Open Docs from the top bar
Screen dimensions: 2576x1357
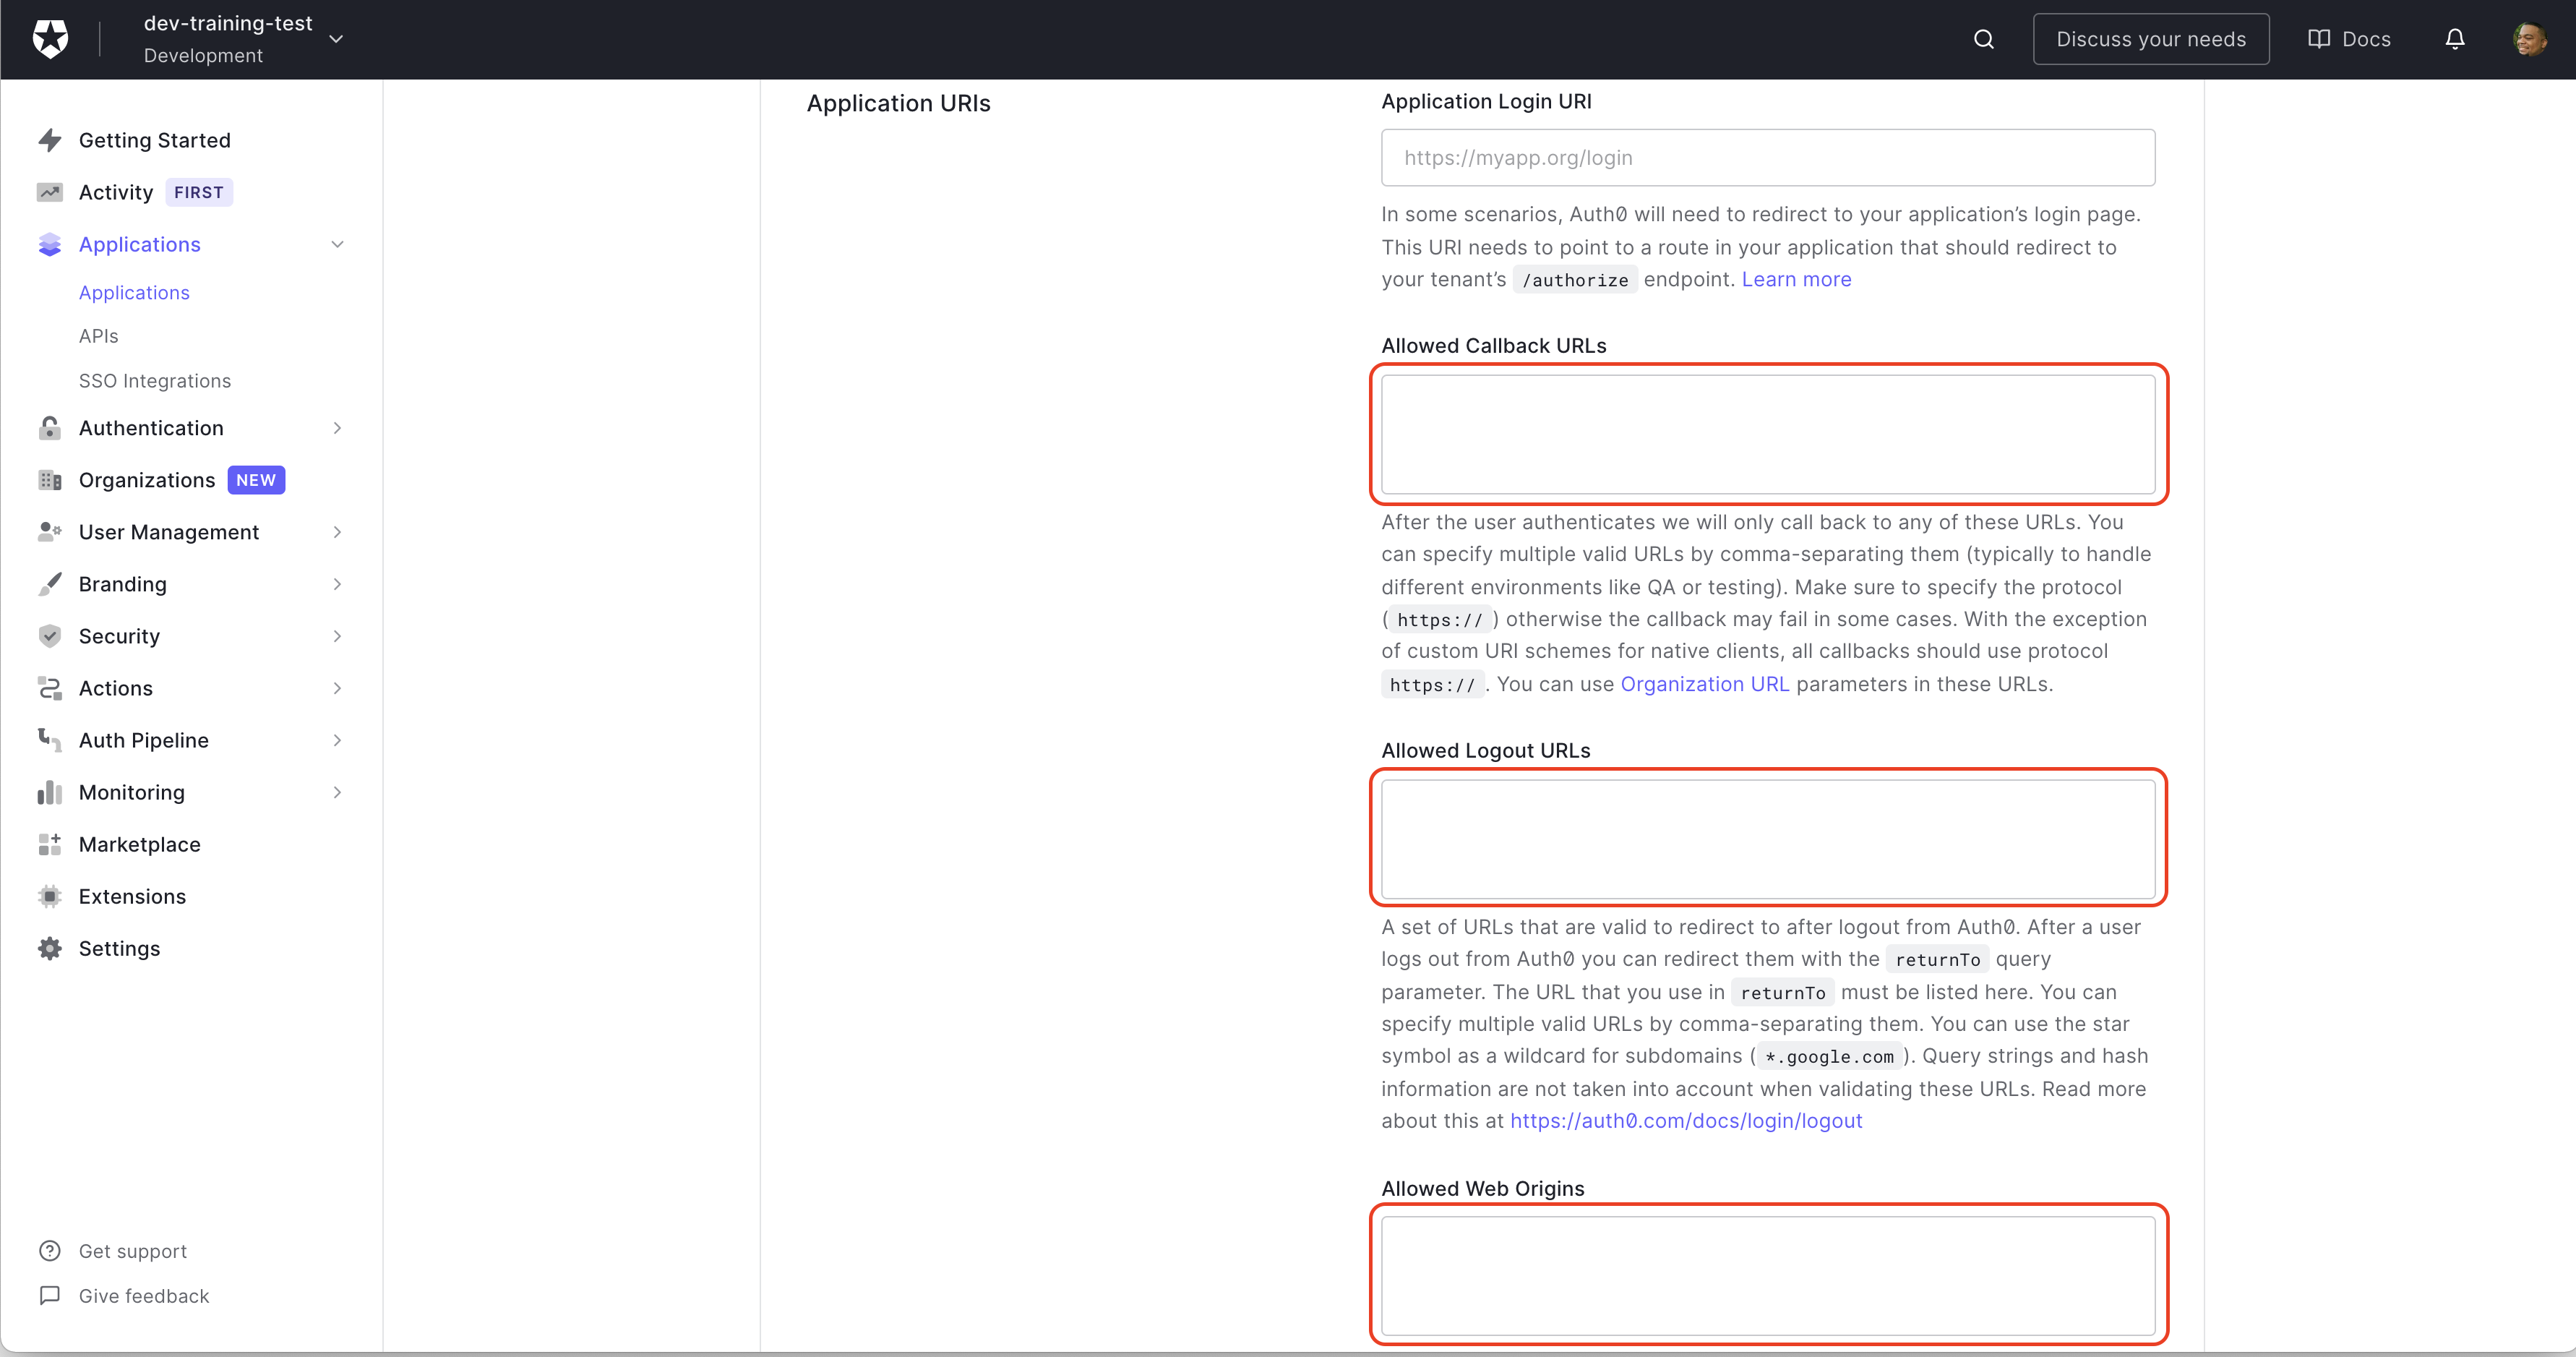[x=2349, y=39]
